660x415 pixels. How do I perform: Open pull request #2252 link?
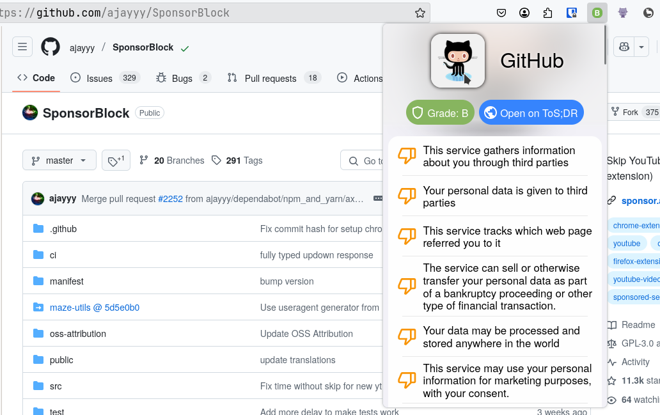coord(171,199)
